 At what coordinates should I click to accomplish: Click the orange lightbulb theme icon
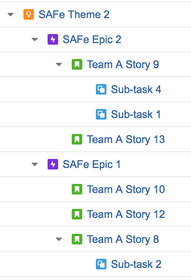tap(29, 14)
